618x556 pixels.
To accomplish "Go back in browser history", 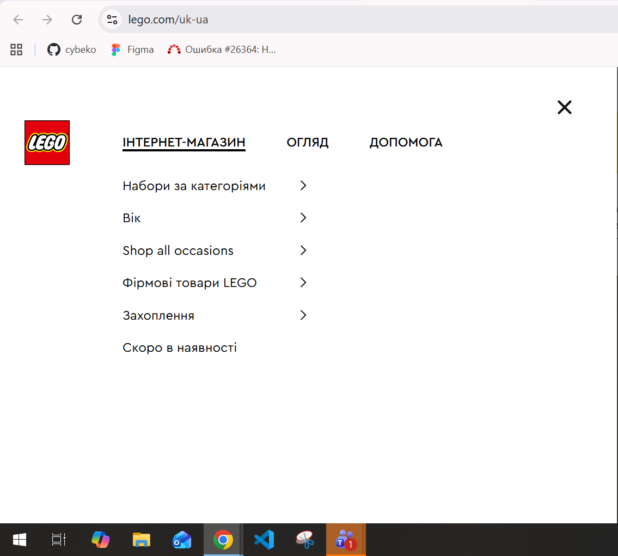I will [x=18, y=19].
